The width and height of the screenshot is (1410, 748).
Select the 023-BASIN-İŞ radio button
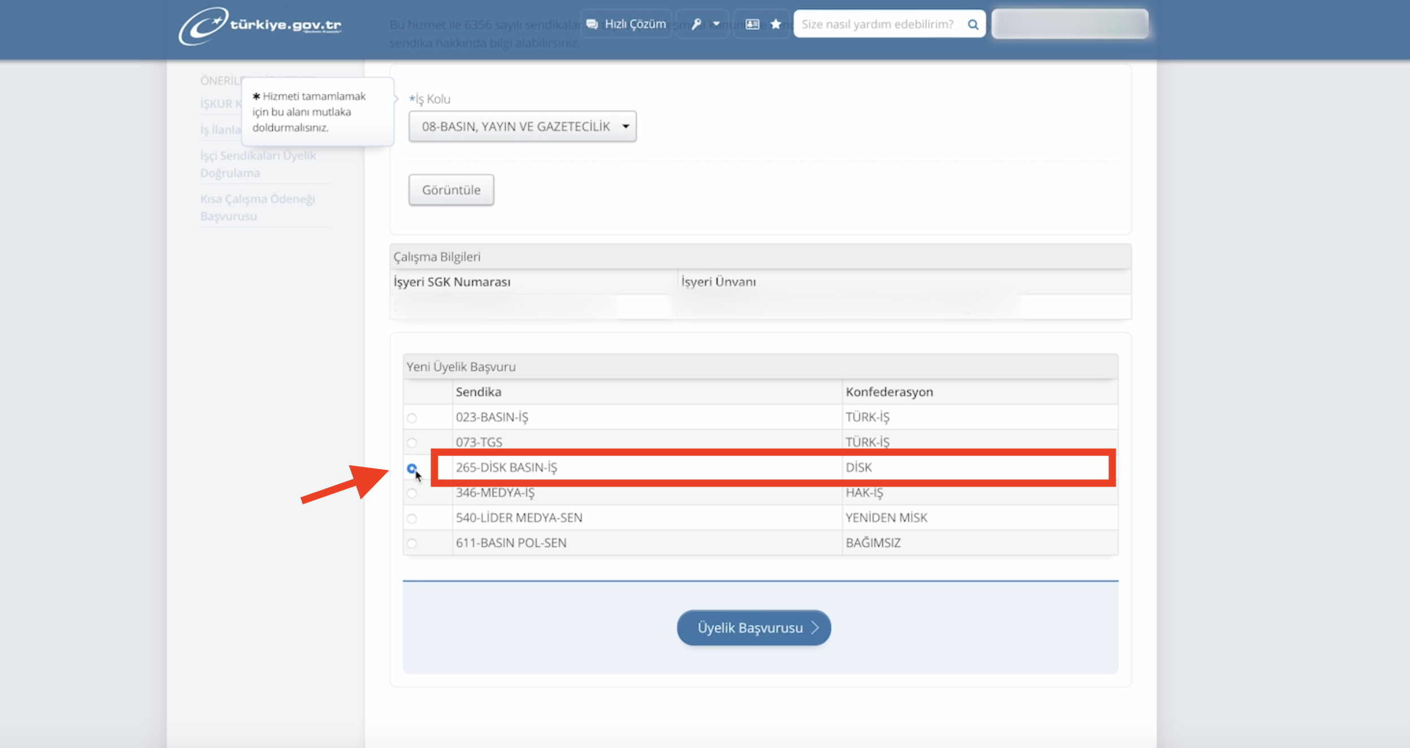[x=412, y=418]
